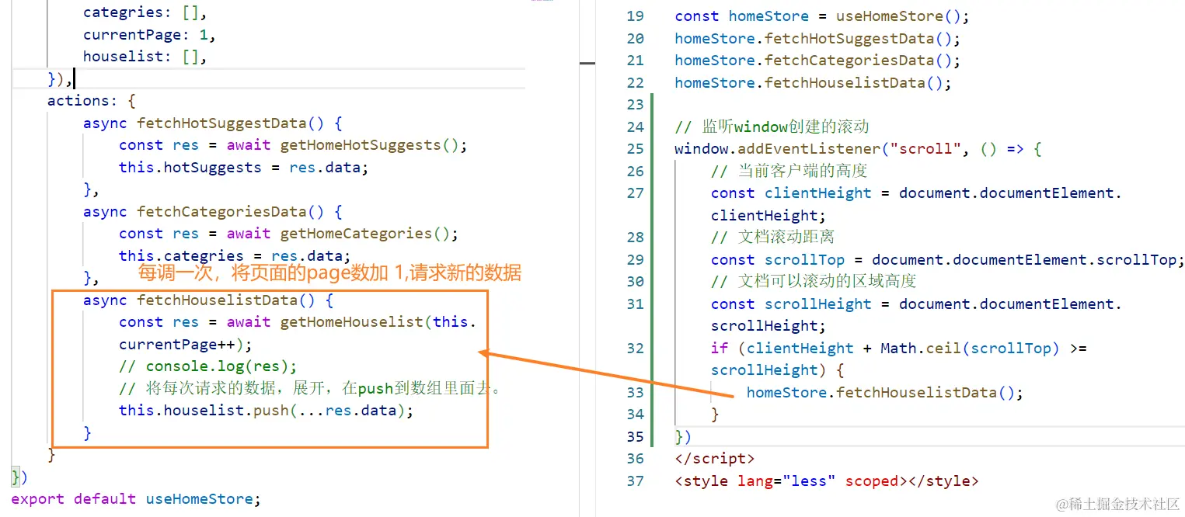1185x517 pixels.
Task: Click the '<style lang="less" scoped>' tag line
Action: pos(827,481)
